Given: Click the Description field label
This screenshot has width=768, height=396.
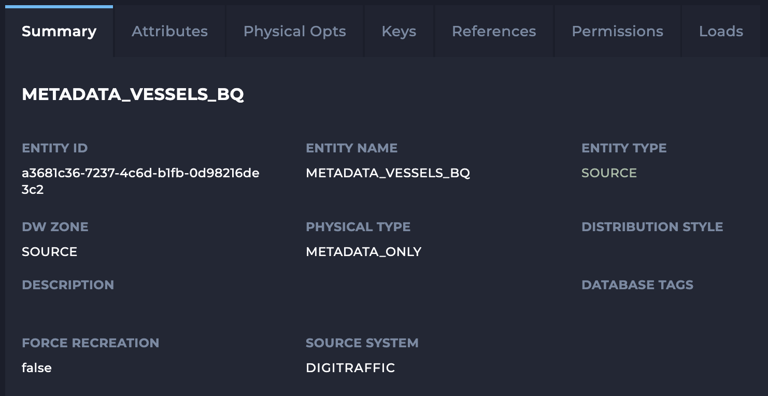Looking at the screenshot, I should click(x=68, y=285).
